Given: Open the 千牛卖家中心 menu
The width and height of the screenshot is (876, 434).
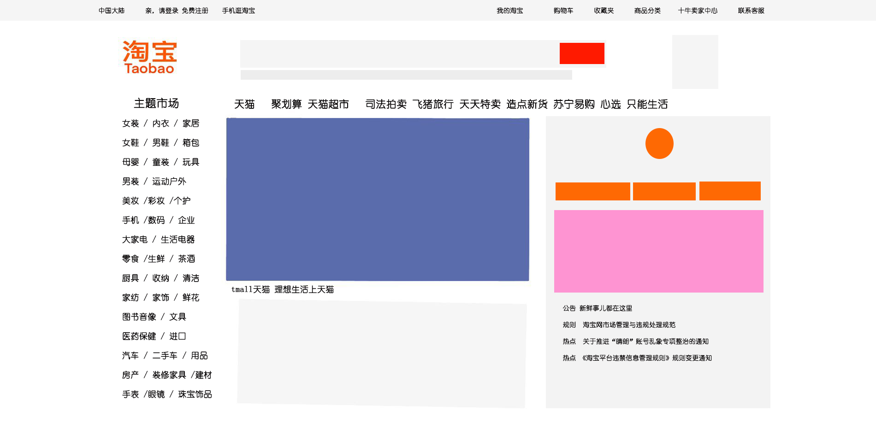Looking at the screenshot, I should [x=698, y=11].
